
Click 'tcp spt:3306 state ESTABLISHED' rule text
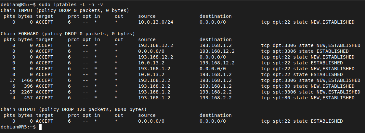click(305, 51)
